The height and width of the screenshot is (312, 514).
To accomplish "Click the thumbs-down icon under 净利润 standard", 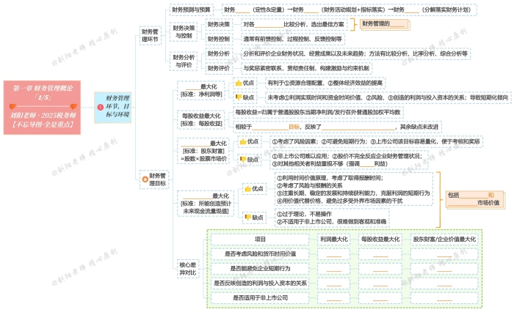I will 238,97.
